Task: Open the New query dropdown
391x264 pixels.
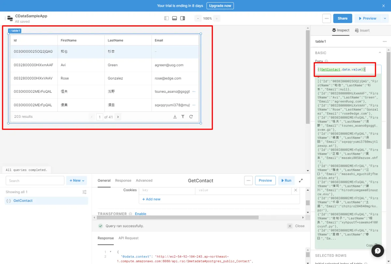Action: [x=77, y=180]
